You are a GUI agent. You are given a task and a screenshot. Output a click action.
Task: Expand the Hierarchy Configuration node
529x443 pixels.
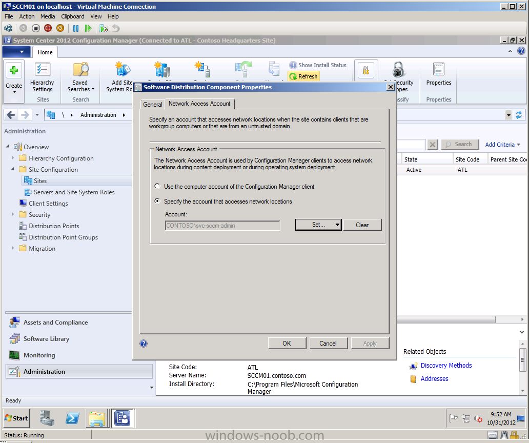coord(13,158)
